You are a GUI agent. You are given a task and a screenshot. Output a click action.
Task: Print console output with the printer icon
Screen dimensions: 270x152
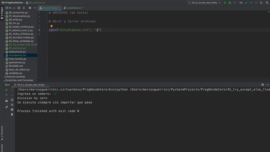pos(12,110)
